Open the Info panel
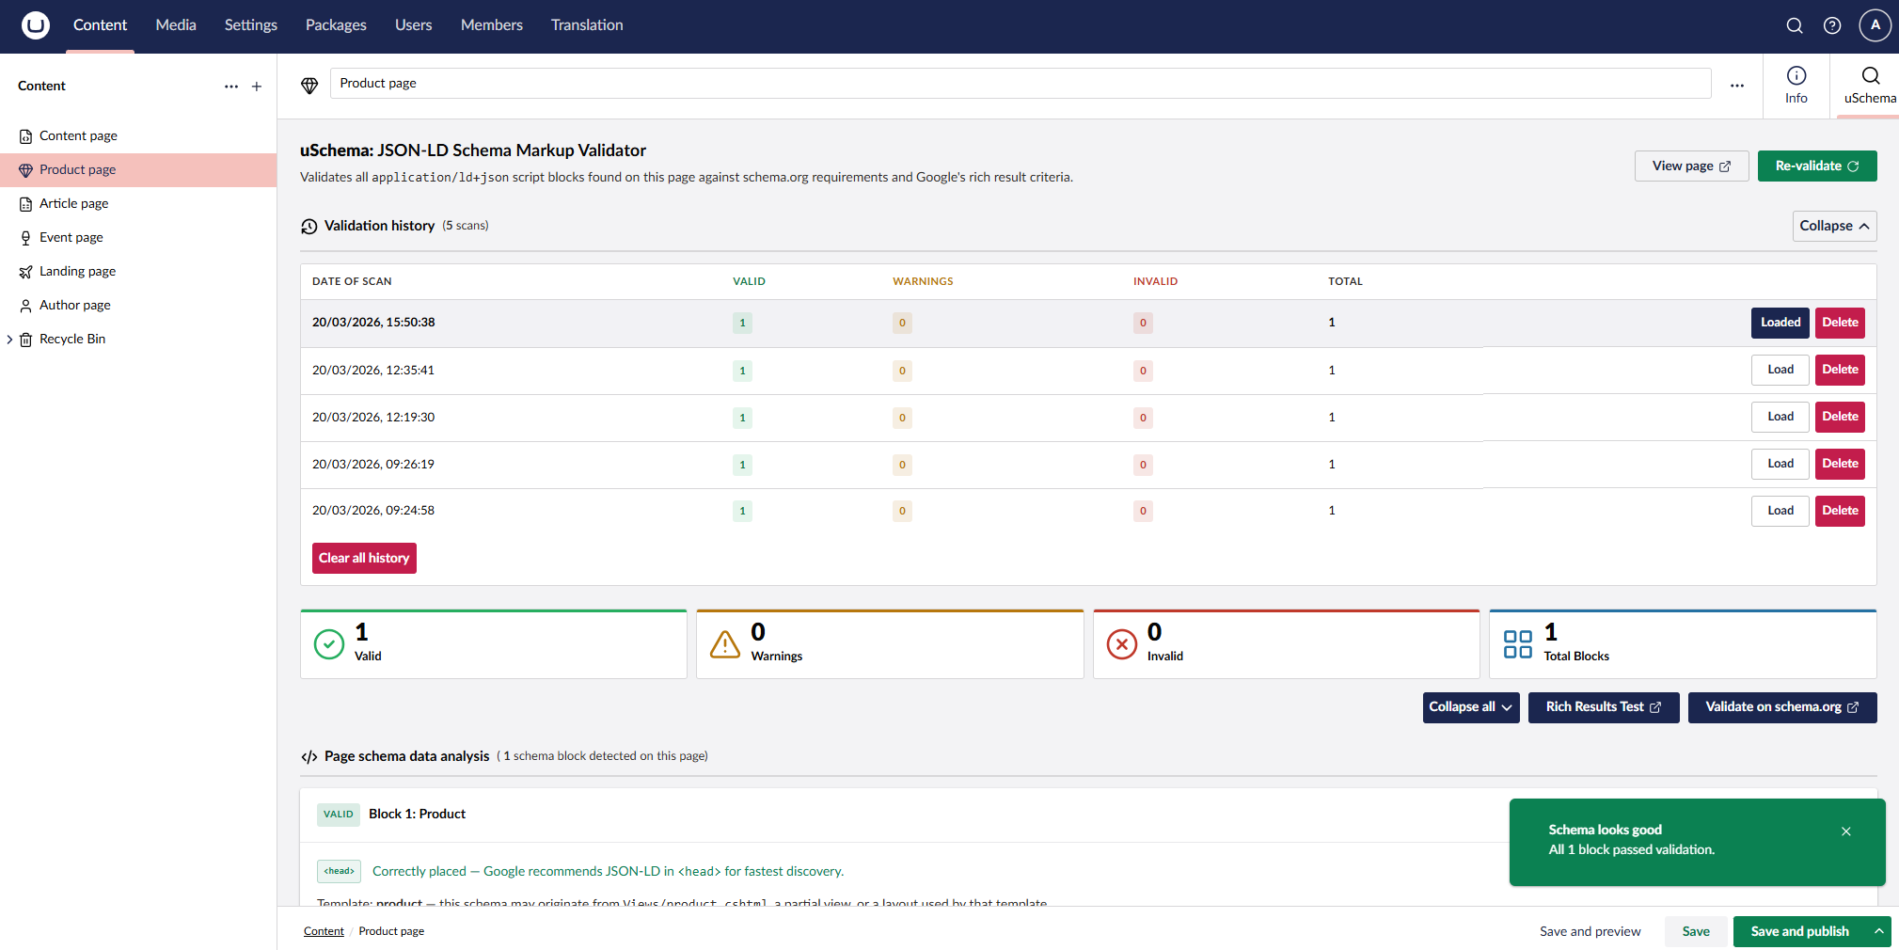Viewport: 1899px width, 950px height. coord(1796,85)
